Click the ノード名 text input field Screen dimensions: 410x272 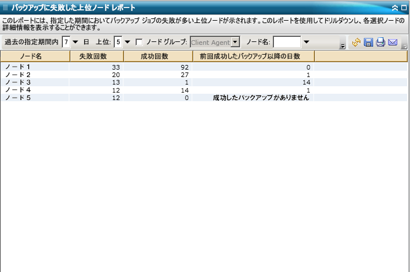[x=287, y=42]
